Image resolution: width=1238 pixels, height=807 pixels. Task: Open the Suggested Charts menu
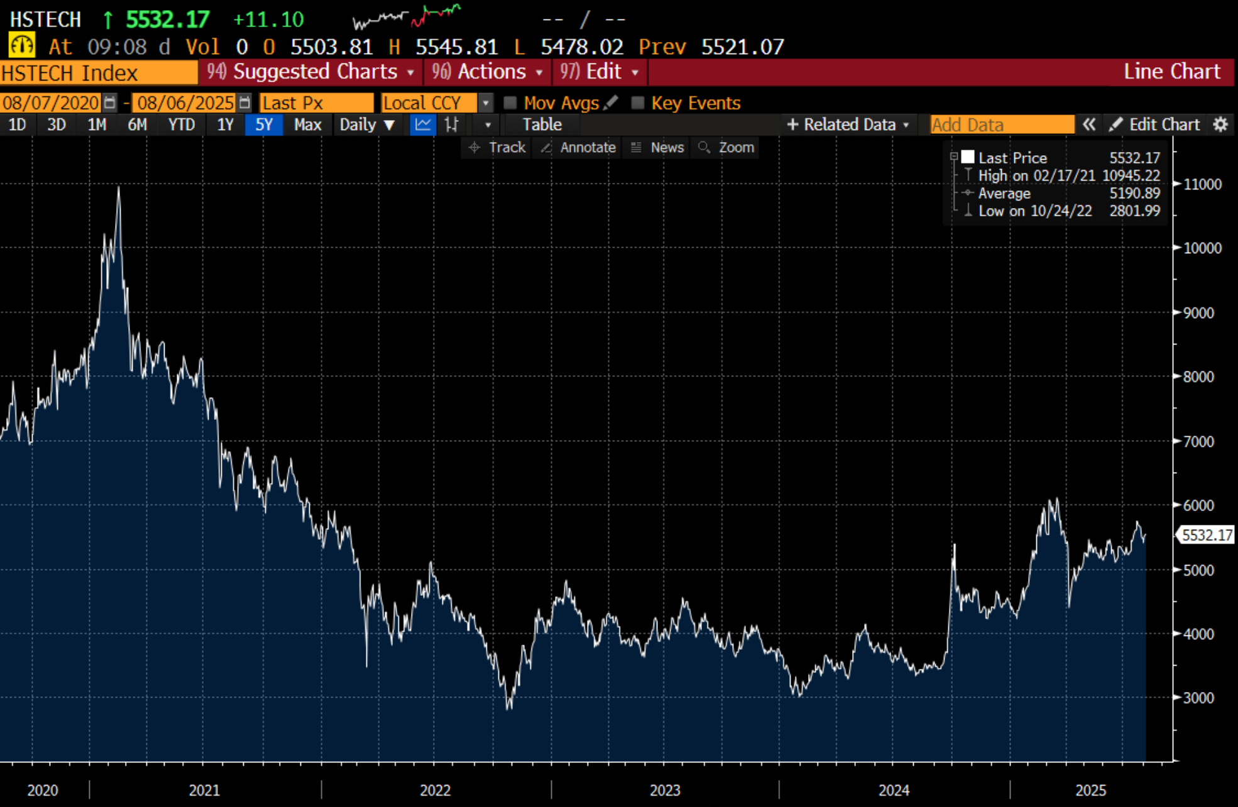[311, 72]
